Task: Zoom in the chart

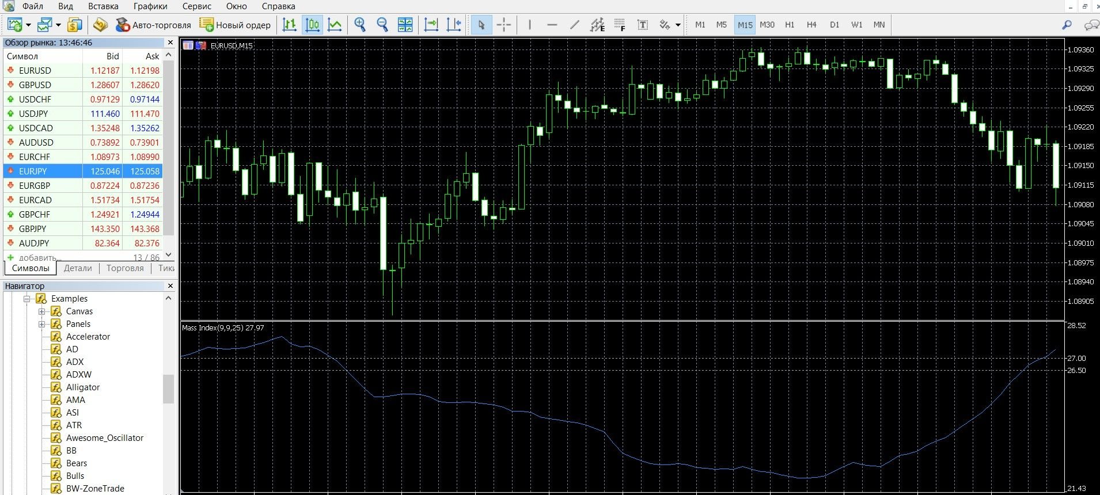Action: 360,25
